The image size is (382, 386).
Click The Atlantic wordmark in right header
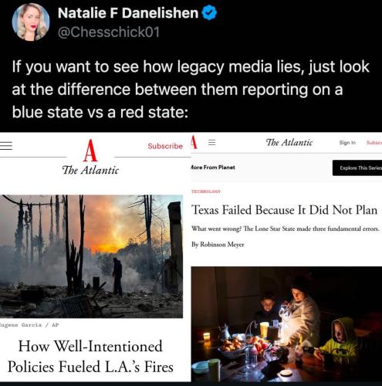(289, 142)
